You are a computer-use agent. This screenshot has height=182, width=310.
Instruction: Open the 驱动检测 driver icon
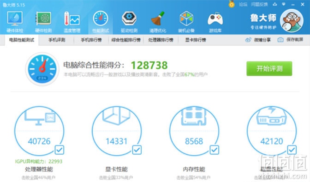click(129, 18)
